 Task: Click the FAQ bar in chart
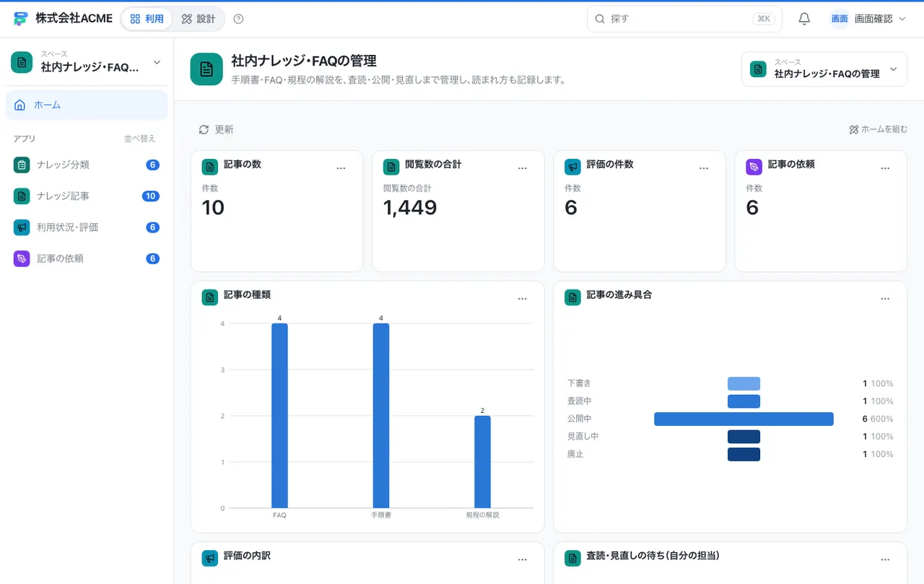(279, 416)
